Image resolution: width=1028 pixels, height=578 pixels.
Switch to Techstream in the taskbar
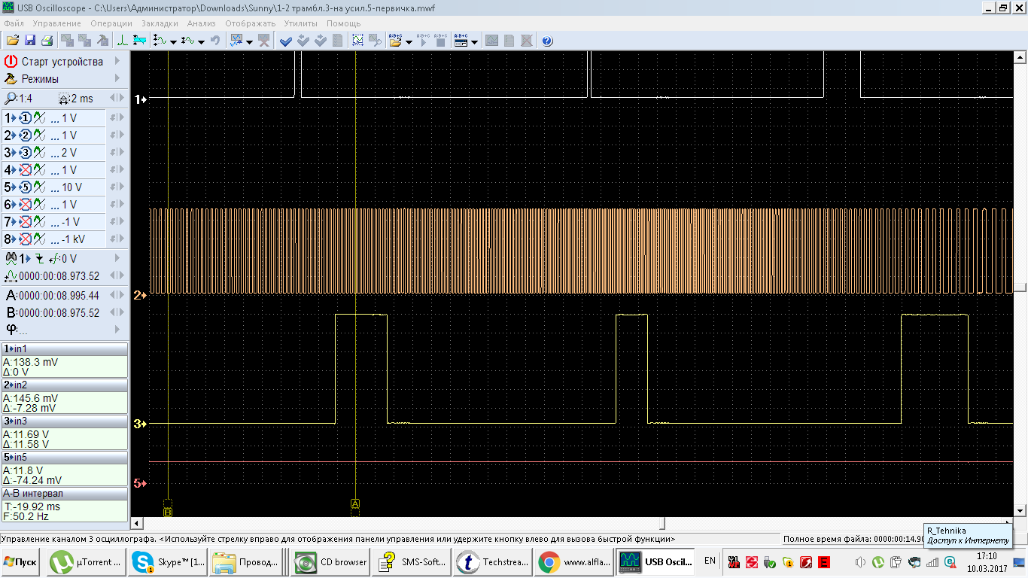494,561
